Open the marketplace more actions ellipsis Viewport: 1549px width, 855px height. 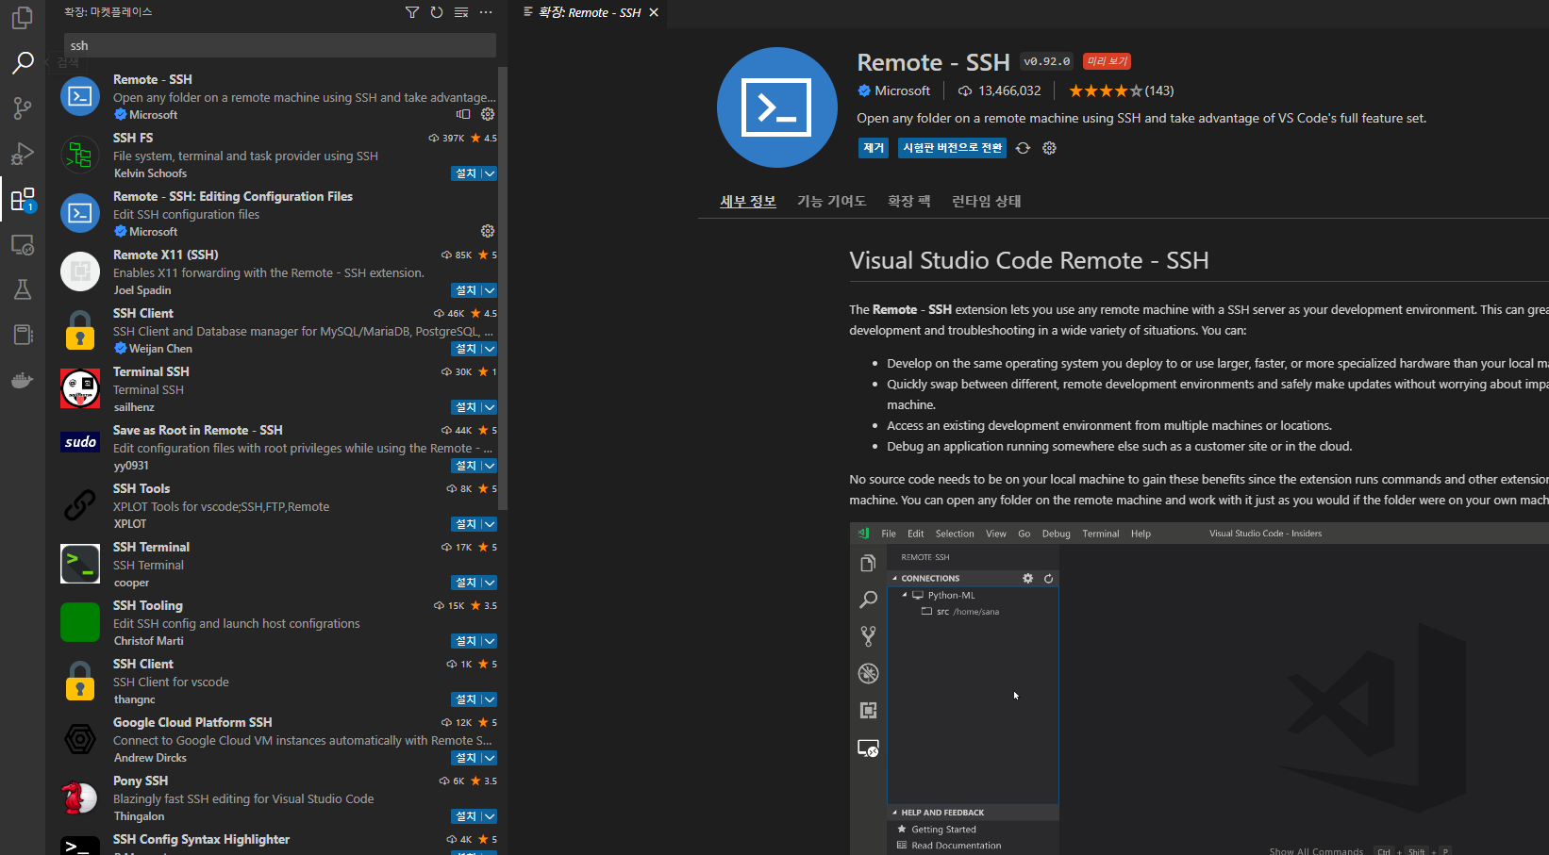(x=486, y=12)
